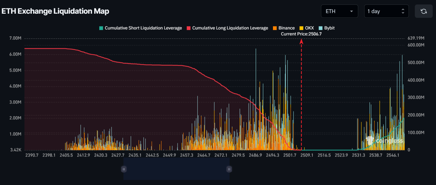The width and height of the screenshot is (436, 185).
Task: Click the 639.19M right axis label
Action: pyautogui.click(x=416, y=38)
